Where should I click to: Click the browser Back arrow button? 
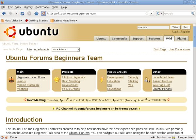pyautogui.click(x=4, y=14)
